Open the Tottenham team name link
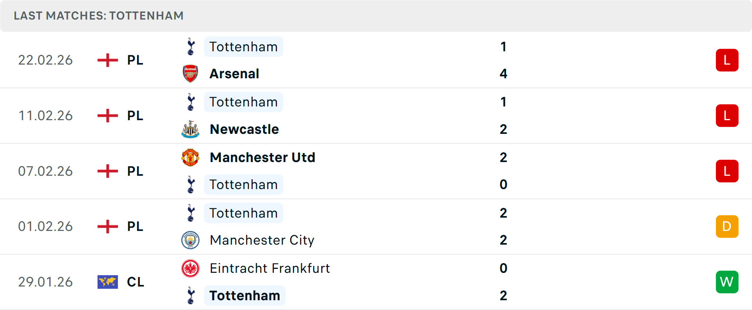 (x=244, y=47)
